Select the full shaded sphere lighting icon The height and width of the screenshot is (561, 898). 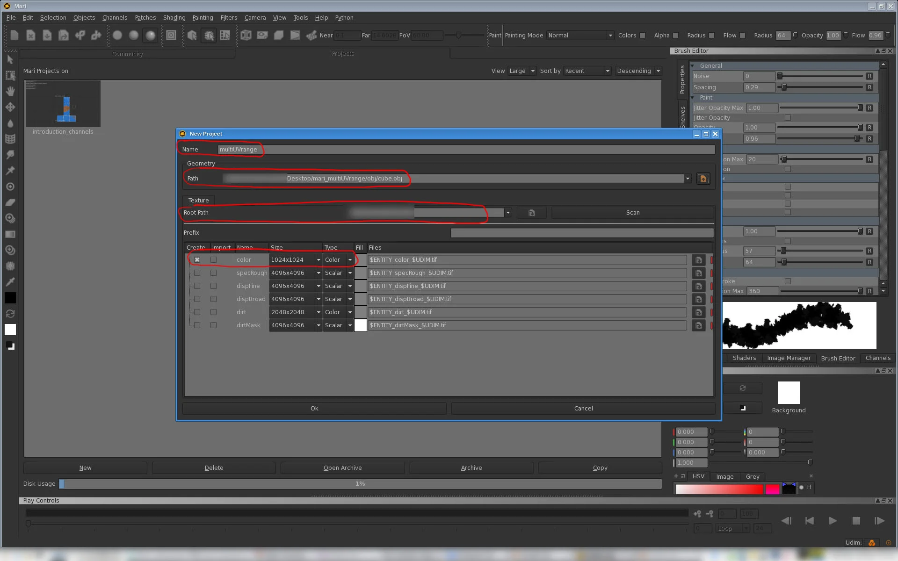click(x=150, y=36)
